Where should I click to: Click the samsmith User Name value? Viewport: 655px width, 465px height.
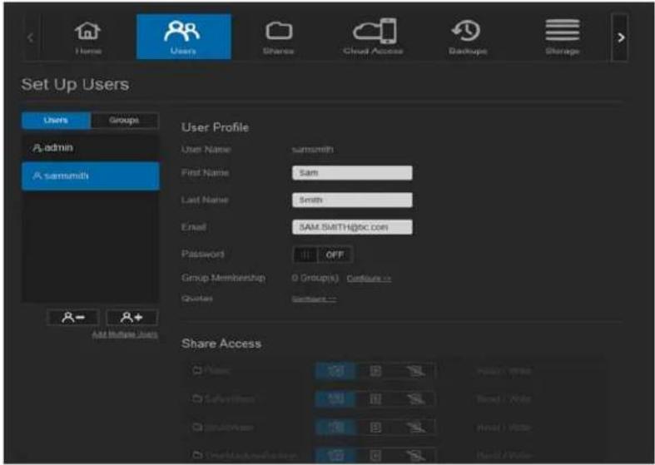tap(312, 150)
